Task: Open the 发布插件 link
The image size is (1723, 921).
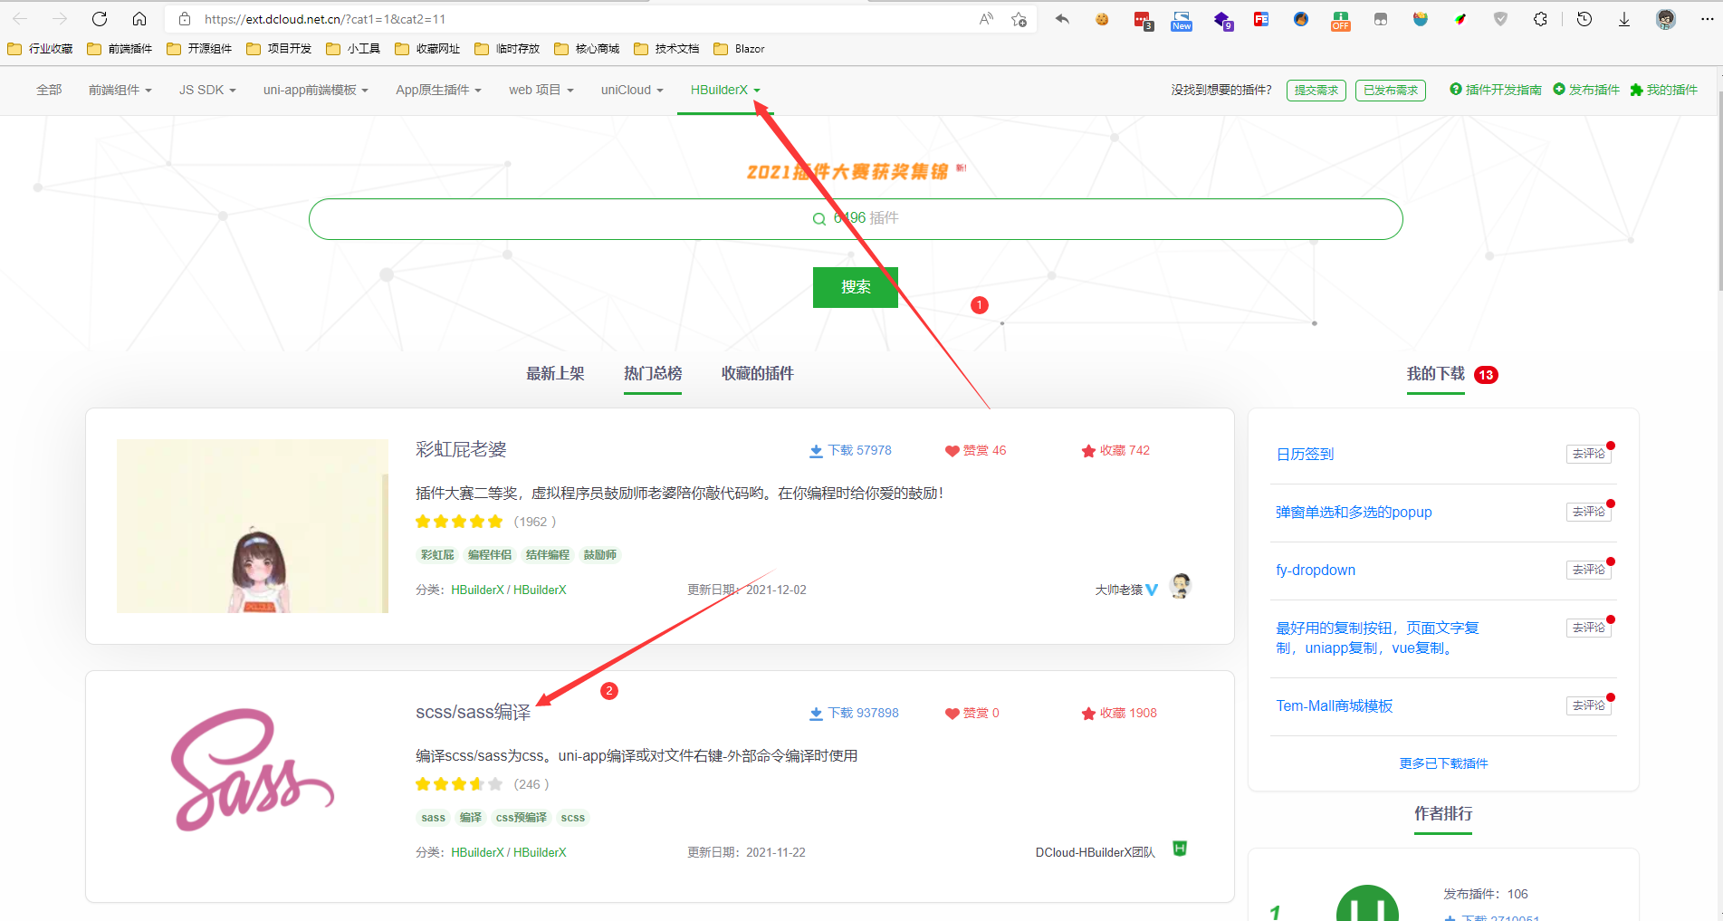Action: coord(1586,90)
